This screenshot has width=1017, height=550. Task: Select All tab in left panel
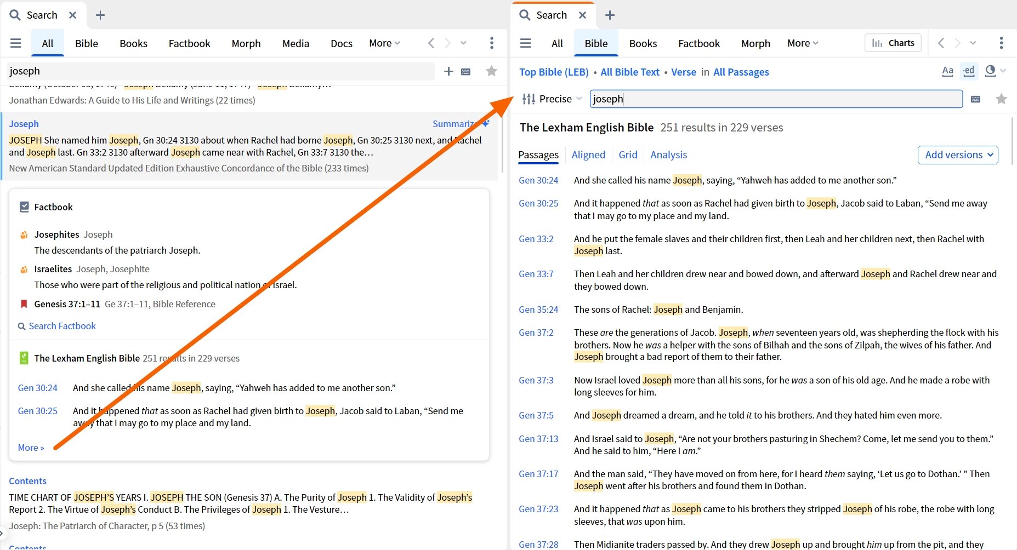click(48, 43)
